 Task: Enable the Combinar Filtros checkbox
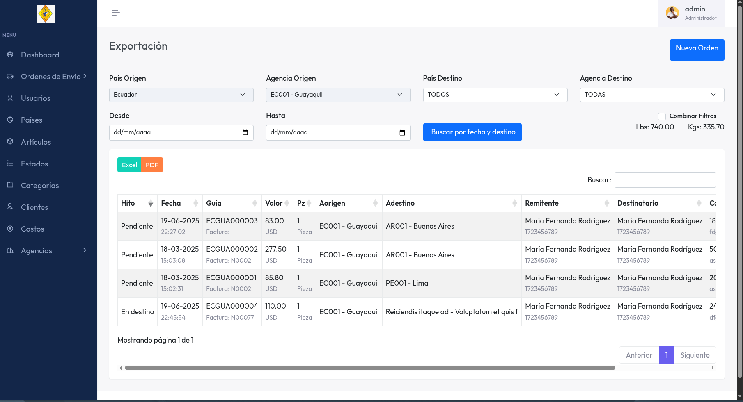662,116
